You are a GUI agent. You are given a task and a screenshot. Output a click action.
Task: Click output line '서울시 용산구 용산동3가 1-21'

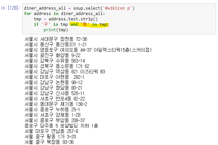point(56,45)
